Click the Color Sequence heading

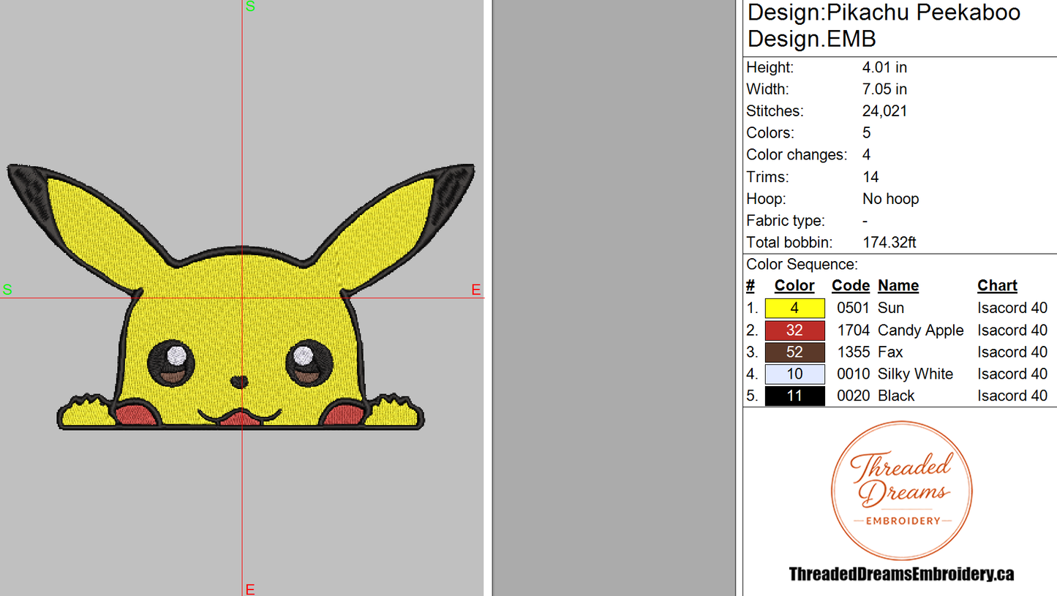click(802, 264)
